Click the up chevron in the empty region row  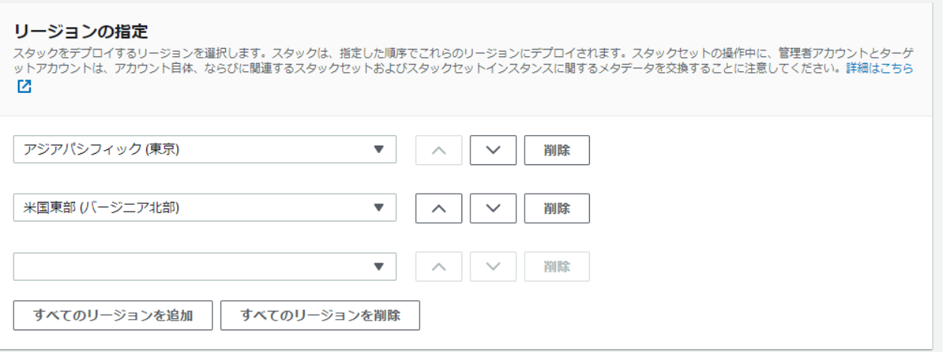439,266
